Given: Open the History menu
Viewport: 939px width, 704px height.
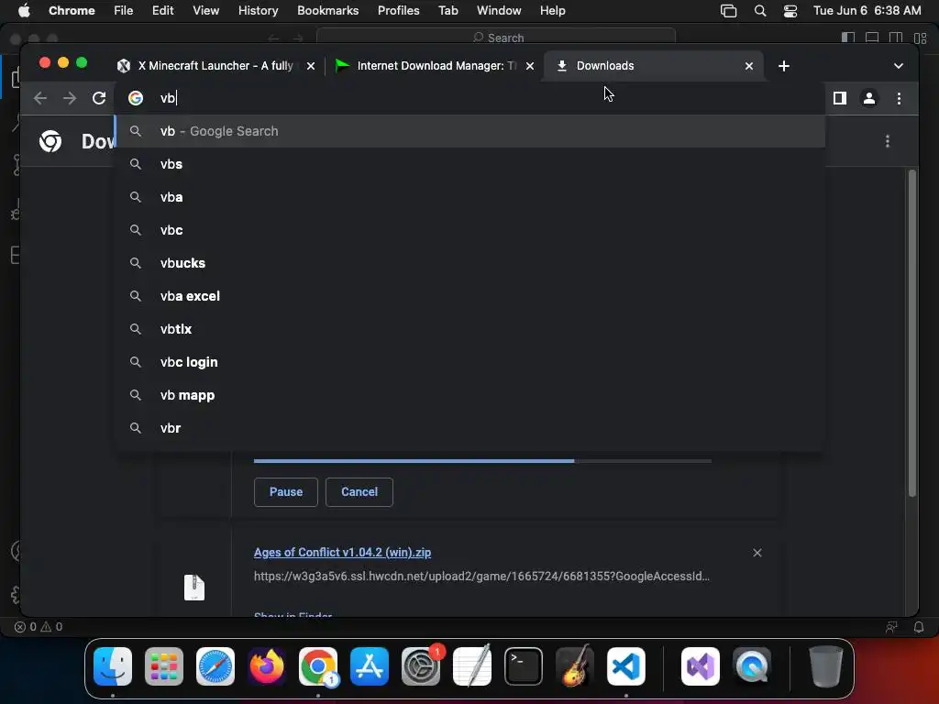Looking at the screenshot, I should pyautogui.click(x=258, y=11).
